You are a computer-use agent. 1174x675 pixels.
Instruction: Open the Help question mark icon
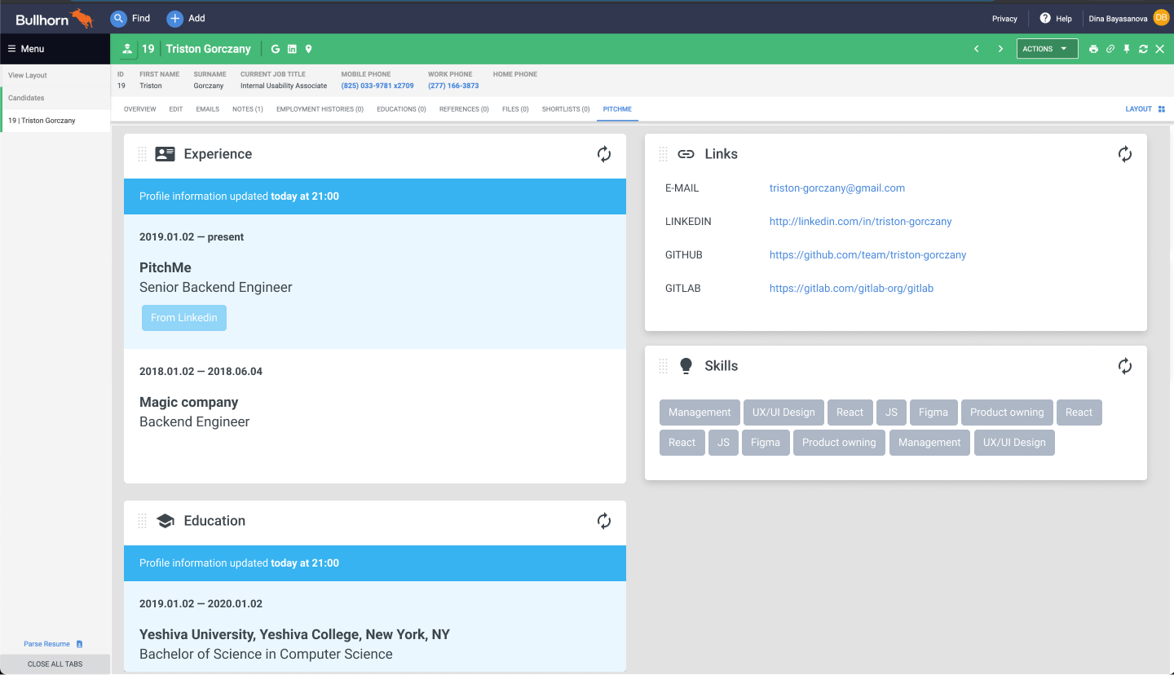[1045, 18]
